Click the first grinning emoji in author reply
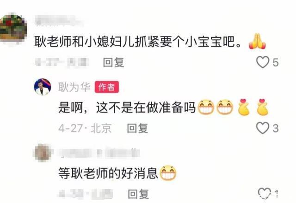 coord(206,107)
